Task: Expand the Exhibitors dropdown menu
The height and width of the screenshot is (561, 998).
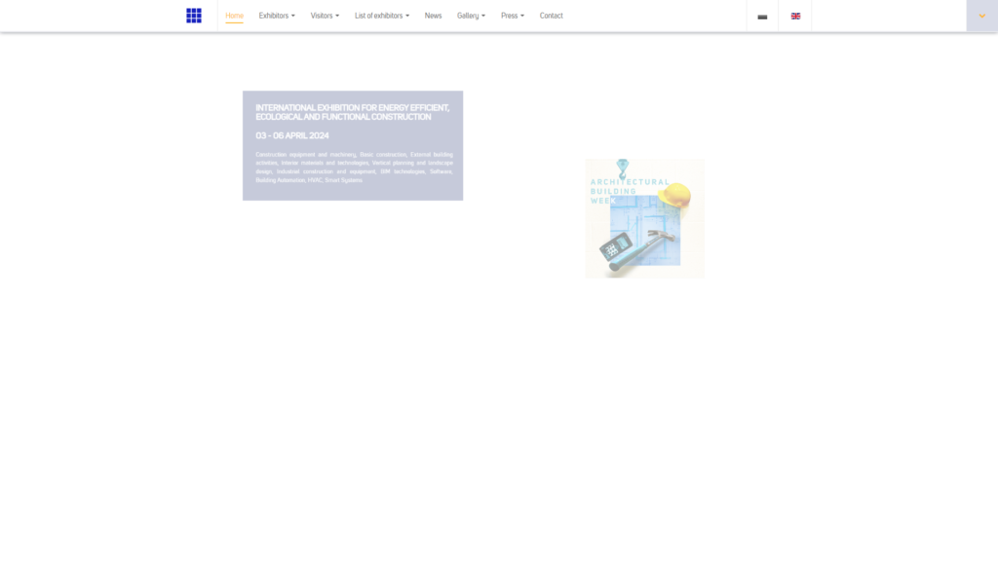Action: point(277,16)
